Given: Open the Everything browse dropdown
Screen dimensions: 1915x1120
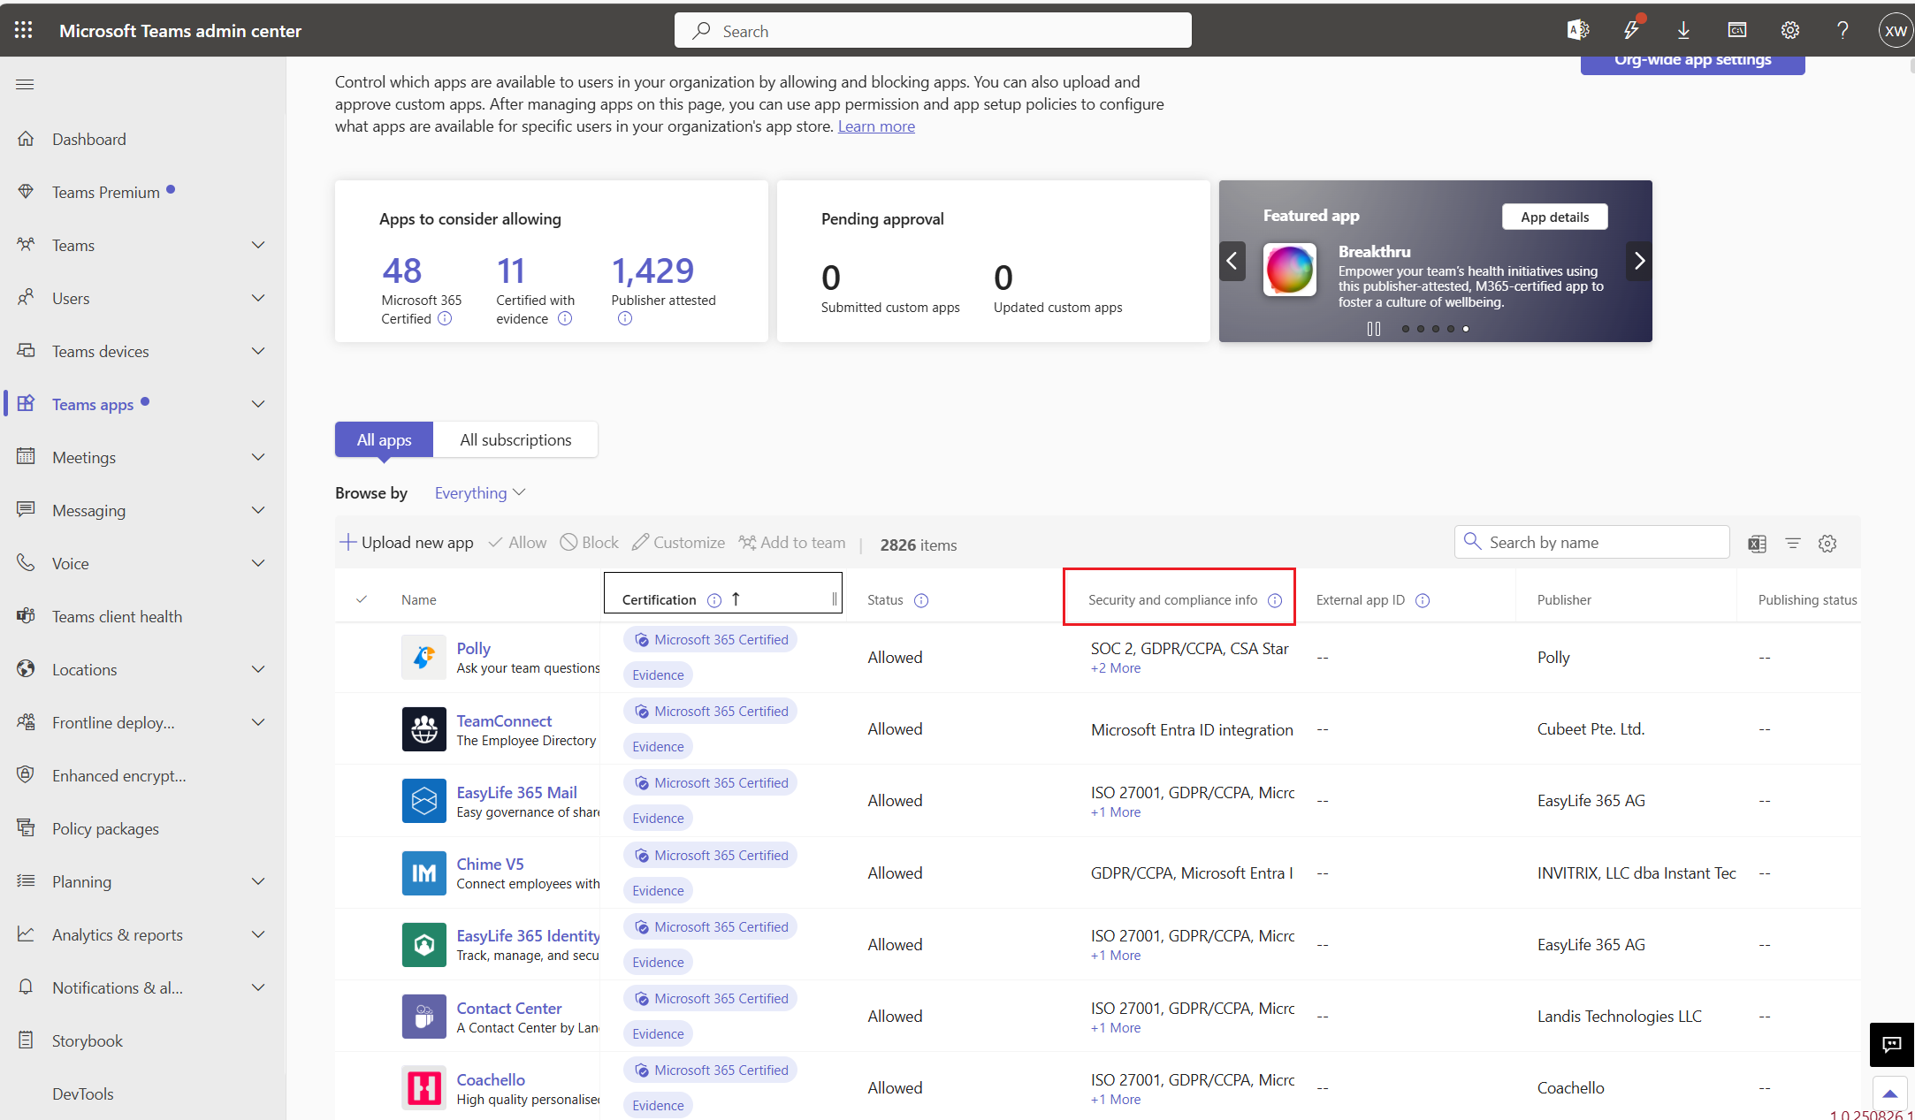Looking at the screenshot, I should click(x=479, y=492).
